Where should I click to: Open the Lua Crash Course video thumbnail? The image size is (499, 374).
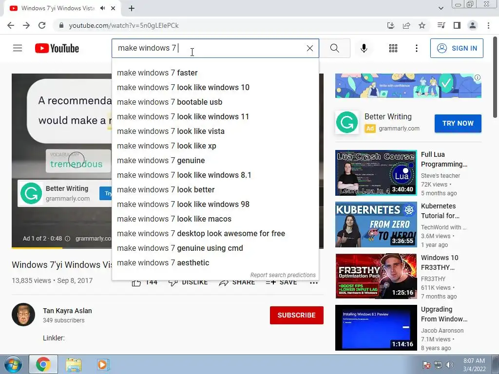pos(376,173)
